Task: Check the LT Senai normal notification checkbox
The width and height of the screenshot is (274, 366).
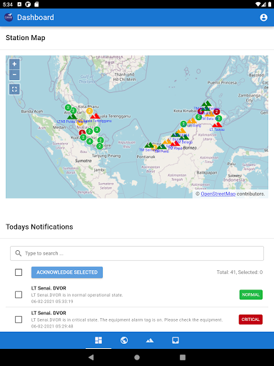Action: [19, 295]
